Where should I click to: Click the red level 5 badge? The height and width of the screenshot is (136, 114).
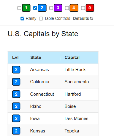pyautogui.click(x=90, y=8)
